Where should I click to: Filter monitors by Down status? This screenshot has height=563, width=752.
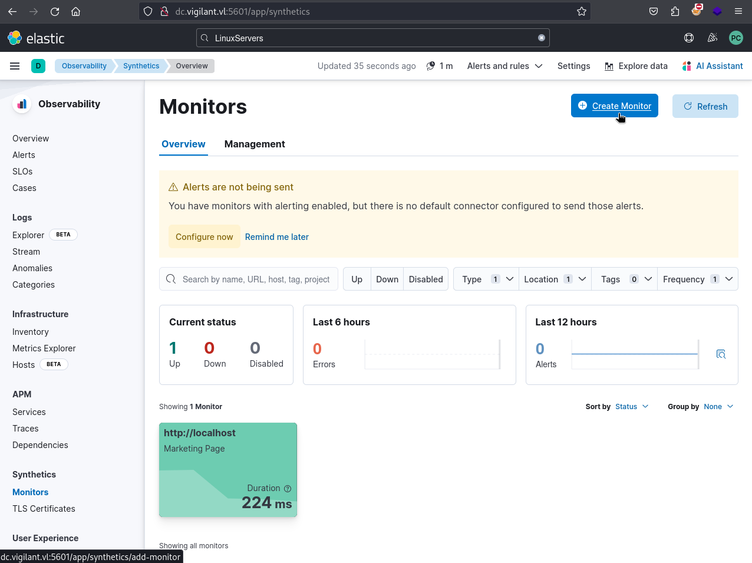click(387, 279)
